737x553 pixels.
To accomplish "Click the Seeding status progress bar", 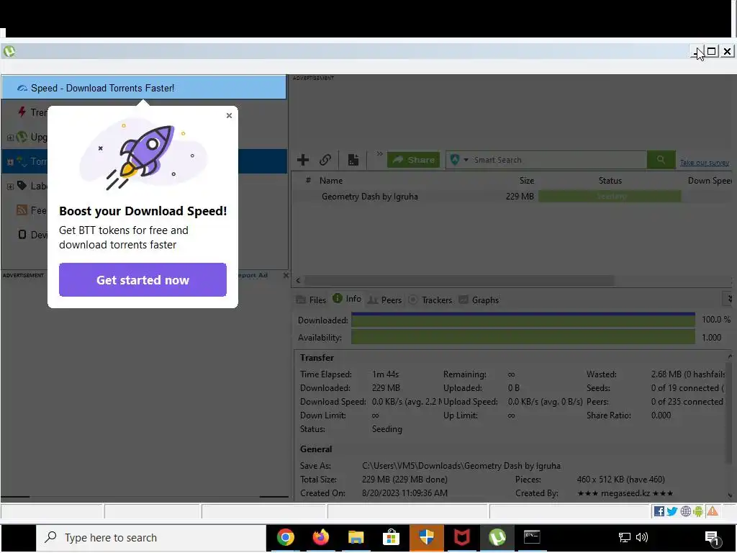I will 610,196.
